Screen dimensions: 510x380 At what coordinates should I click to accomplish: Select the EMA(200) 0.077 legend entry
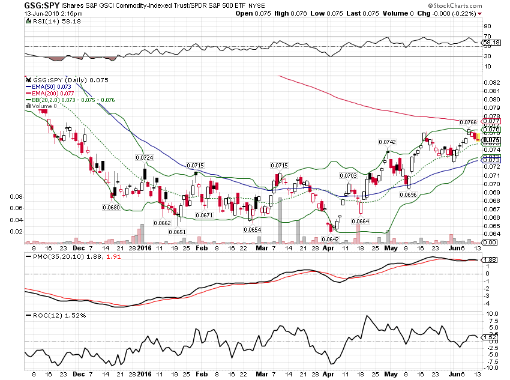53,94
